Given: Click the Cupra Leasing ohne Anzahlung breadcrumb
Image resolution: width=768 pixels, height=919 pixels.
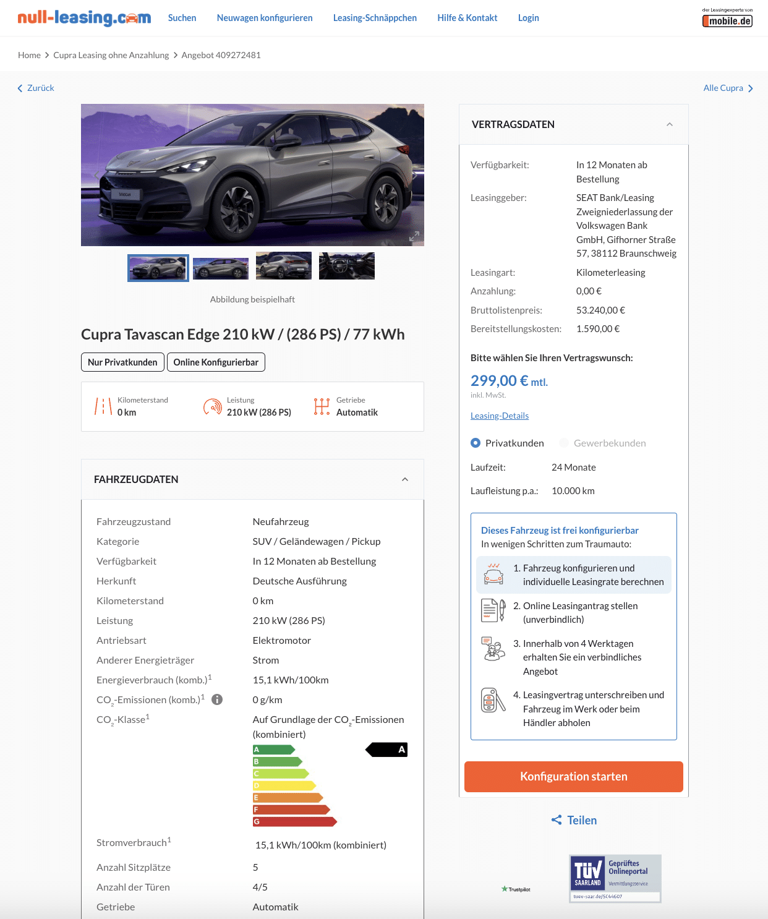Looking at the screenshot, I should [x=111, y=55].
